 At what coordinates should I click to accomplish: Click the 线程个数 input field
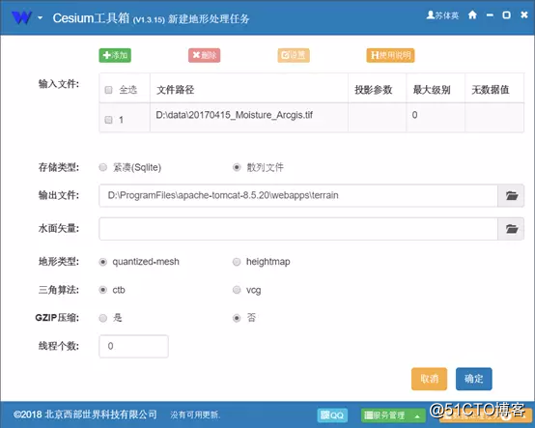[133, 346]
